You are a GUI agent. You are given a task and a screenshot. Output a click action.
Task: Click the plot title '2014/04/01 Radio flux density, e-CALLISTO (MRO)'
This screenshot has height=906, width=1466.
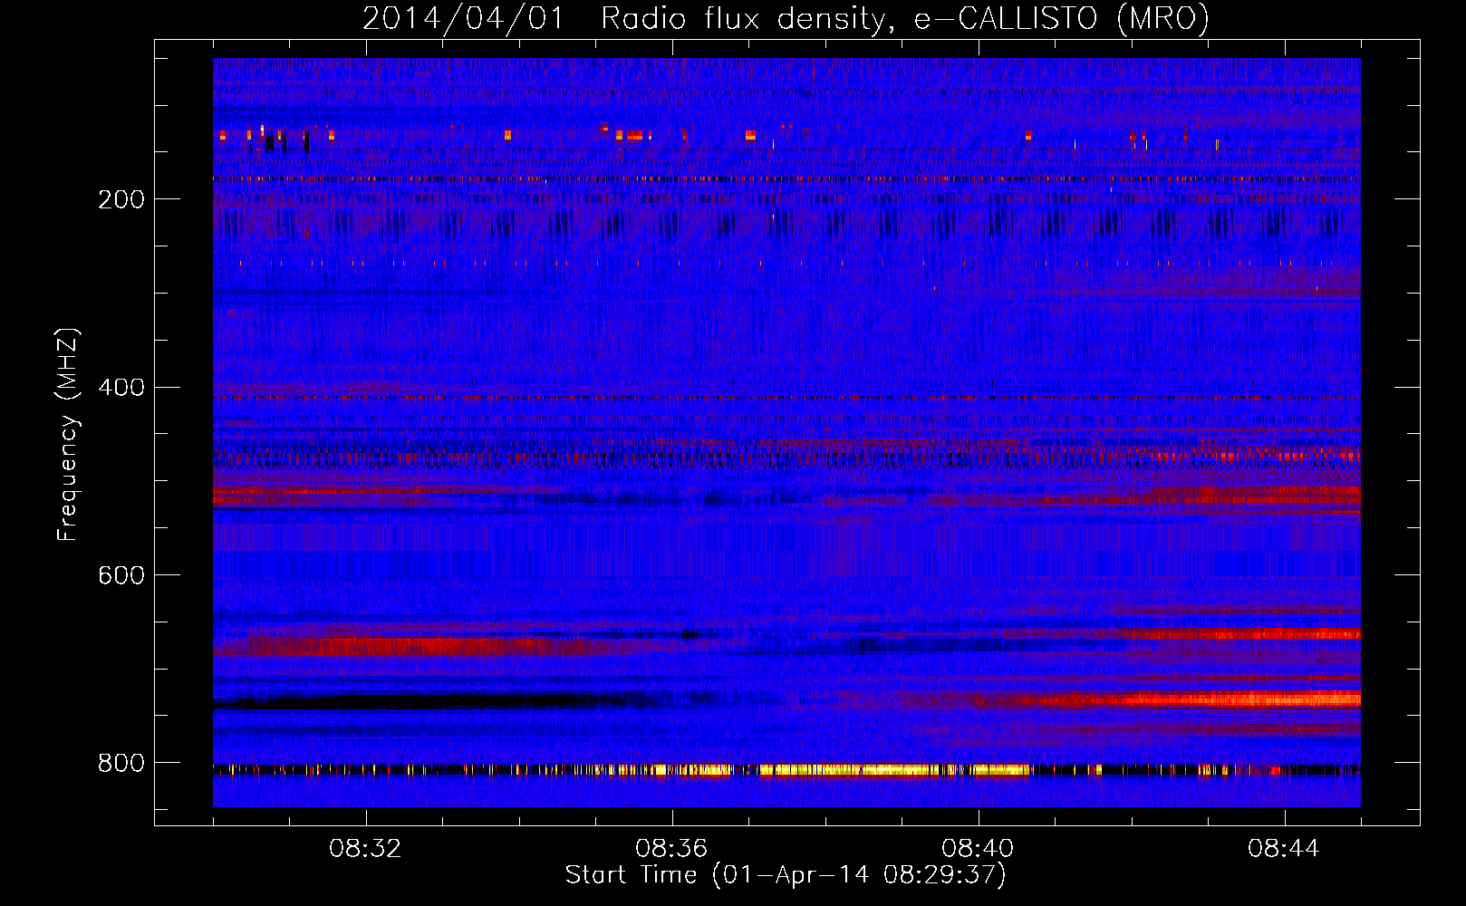pyautogui.click(x=786, y=18)
